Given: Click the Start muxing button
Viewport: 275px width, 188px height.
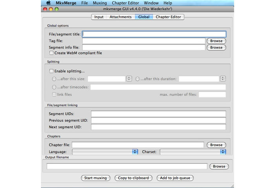Looking at the screenshot, I should click(x=95, y=178).
